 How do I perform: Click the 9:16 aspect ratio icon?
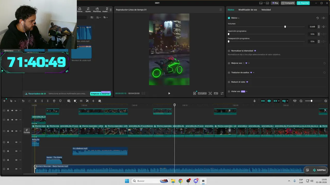click(216, 93)
